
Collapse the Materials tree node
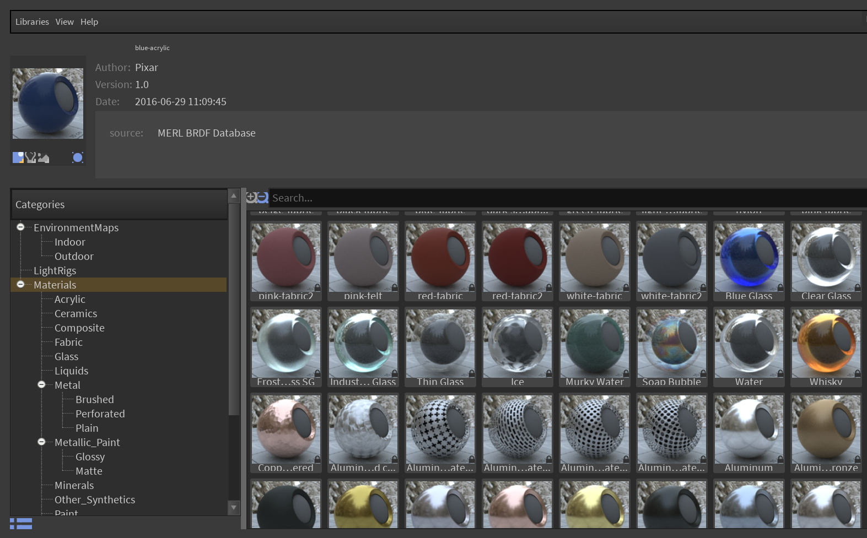point(20,284)
